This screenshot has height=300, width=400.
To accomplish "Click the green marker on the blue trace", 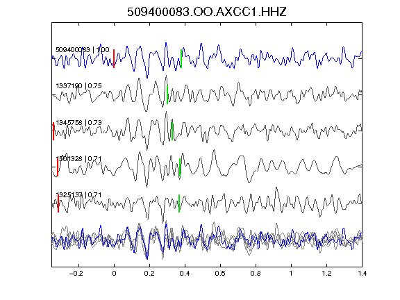I will [x=181, y=58].
